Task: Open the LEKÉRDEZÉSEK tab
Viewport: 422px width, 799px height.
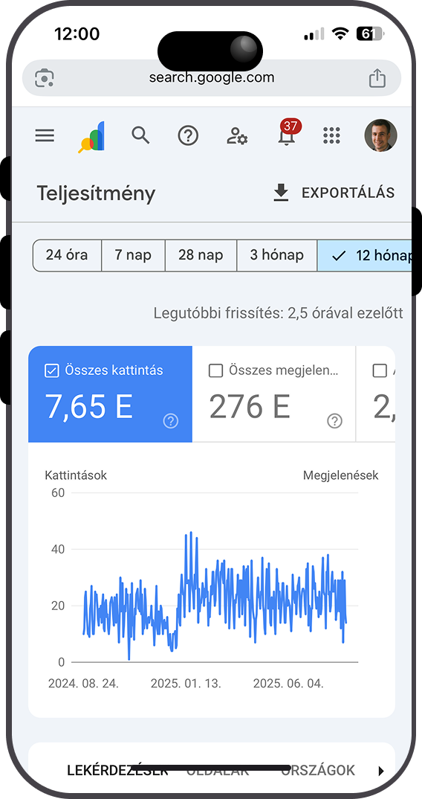Action: click(117, 770)
